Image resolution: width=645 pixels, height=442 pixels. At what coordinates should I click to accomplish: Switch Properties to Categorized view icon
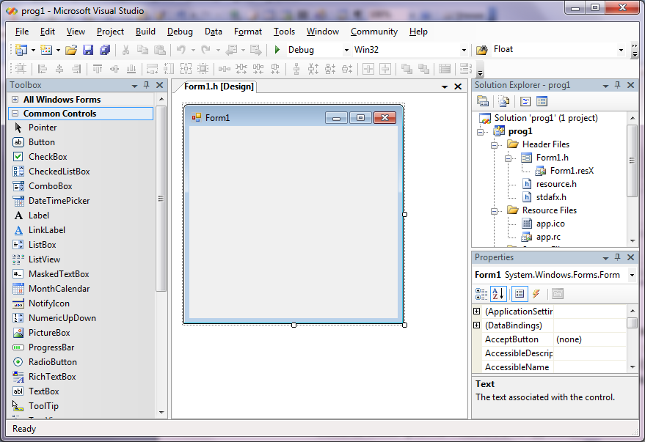(x=481, y=294)
